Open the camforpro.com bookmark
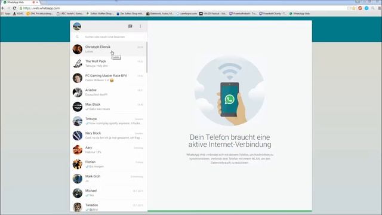 187,14
